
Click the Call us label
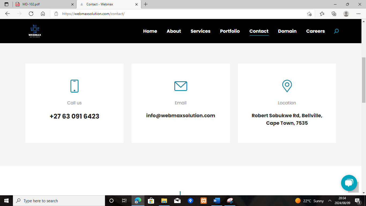coord(74,103)
